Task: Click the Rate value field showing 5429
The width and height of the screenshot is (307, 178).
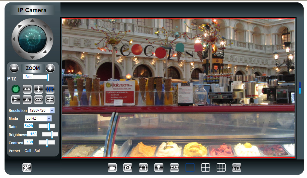Action: pyautogui.click(x=29, y=126)
